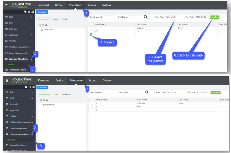Image resolution: width=231 pixels, height=153 pixels.
Task: Click the Start Date field in top screenshot
Action: coord(171,17)
